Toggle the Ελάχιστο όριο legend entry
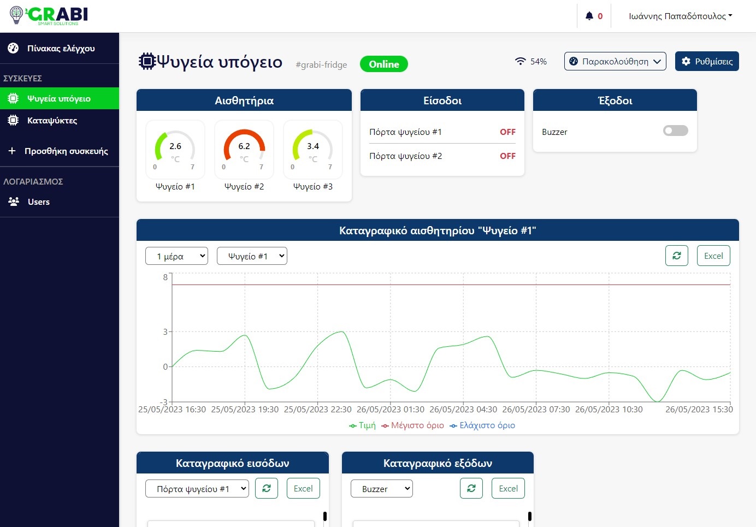Image resolution: width=756 pixels, height=527 pixels. point(482,425)
